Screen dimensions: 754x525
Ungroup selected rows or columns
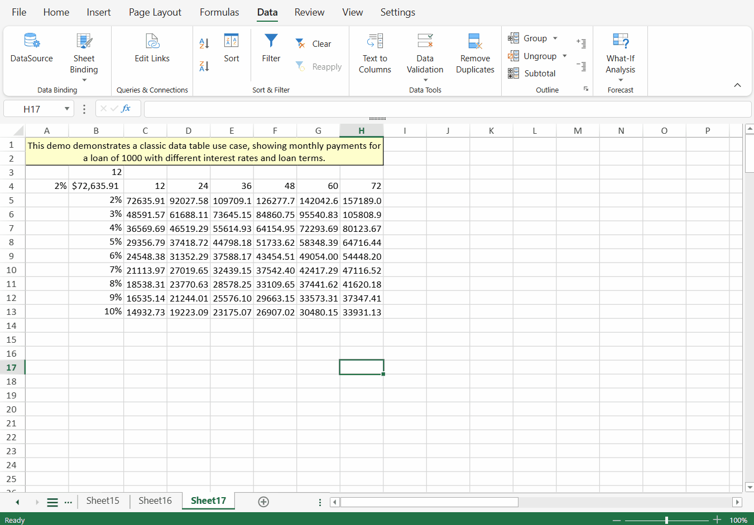coord(532,56)
